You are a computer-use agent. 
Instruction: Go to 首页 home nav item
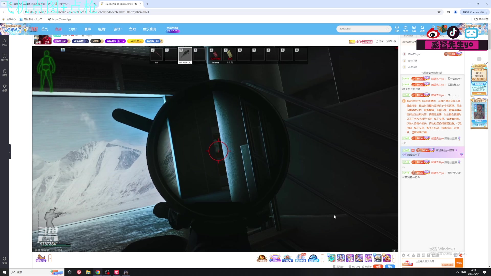[44, 29]
